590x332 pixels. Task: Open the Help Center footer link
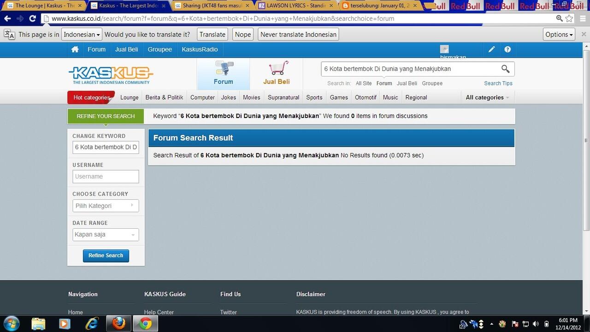tap(159, 312)
